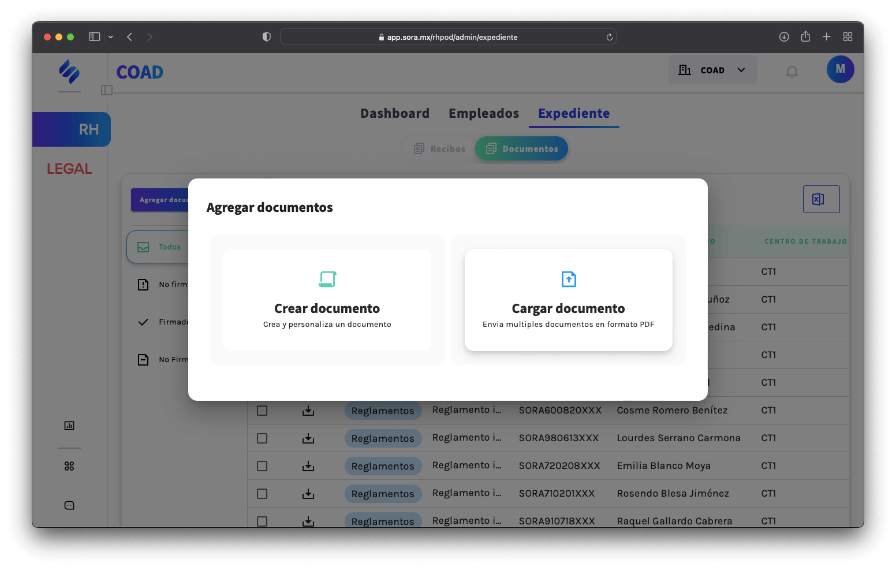
Task: Go back with Safari back arrow
Action: (x=130, y=37)
